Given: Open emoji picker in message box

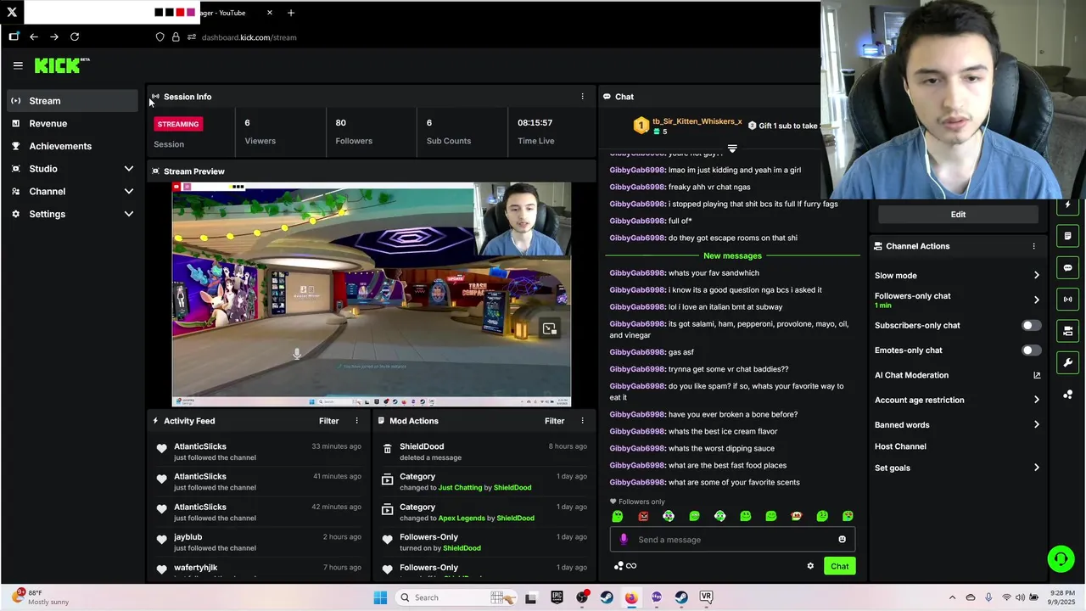Looking at the screenshot, I should [x=842, y=540].
